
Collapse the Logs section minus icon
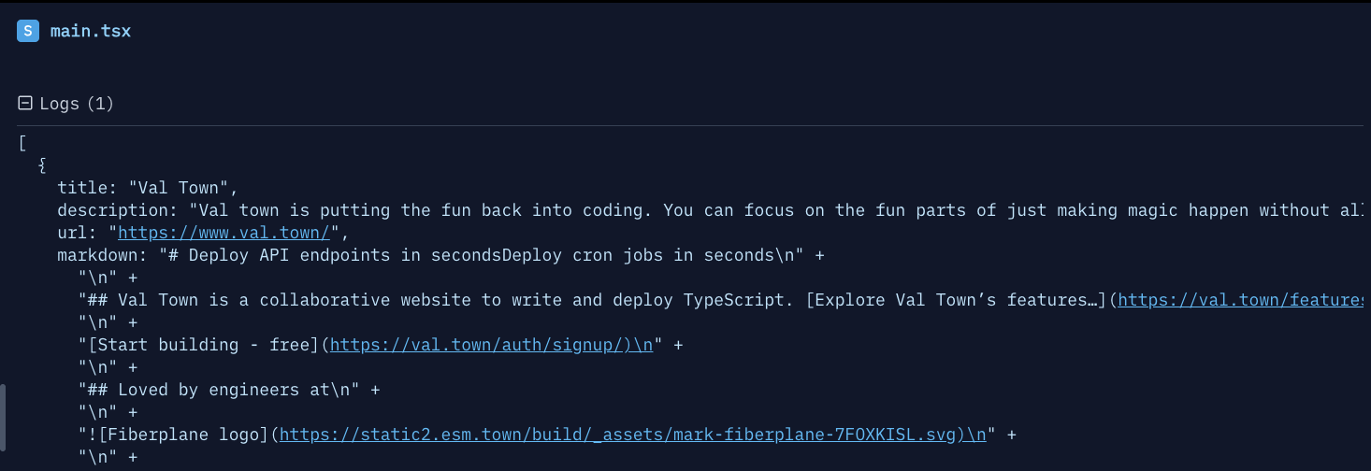(26, 103)
